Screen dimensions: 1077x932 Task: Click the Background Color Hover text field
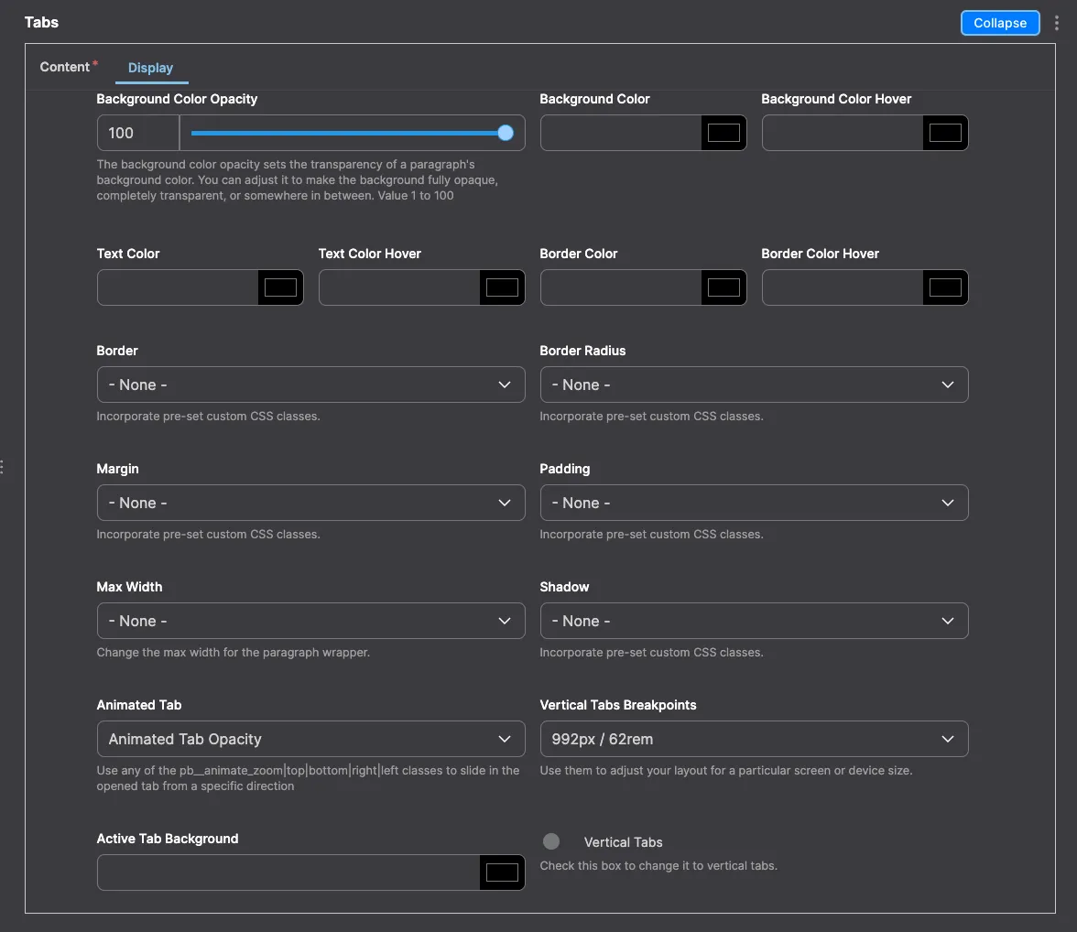[843, 133]
